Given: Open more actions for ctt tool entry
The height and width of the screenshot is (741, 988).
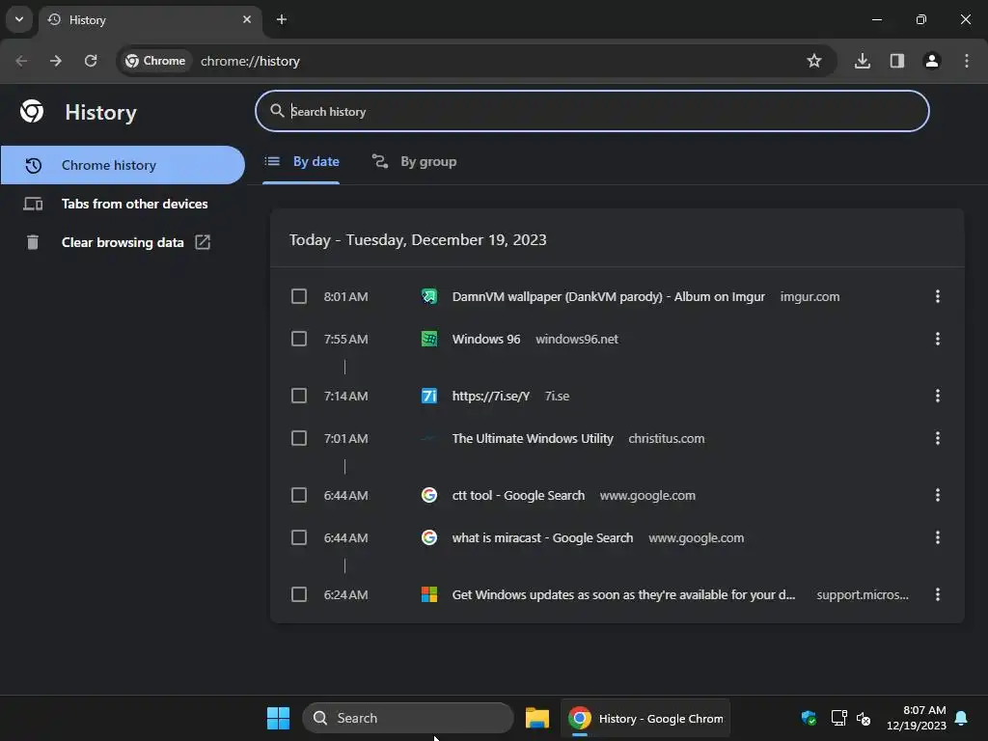Looking at the screenshot, I should coord(938,495).
